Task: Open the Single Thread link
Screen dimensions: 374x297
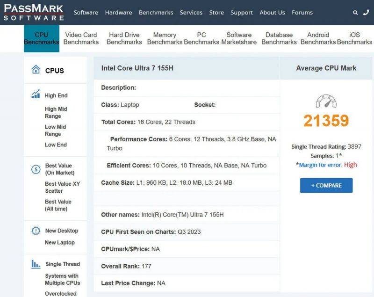Action: click(x=63, y=264)
